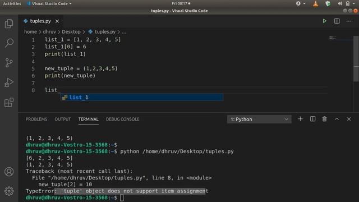This screenshot has height=202, width=359.
Task: Open editor More Actions ellipsis menu
Action: click(349, 21)
